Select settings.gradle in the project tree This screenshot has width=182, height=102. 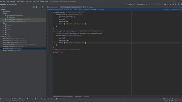tap(23, 48)
